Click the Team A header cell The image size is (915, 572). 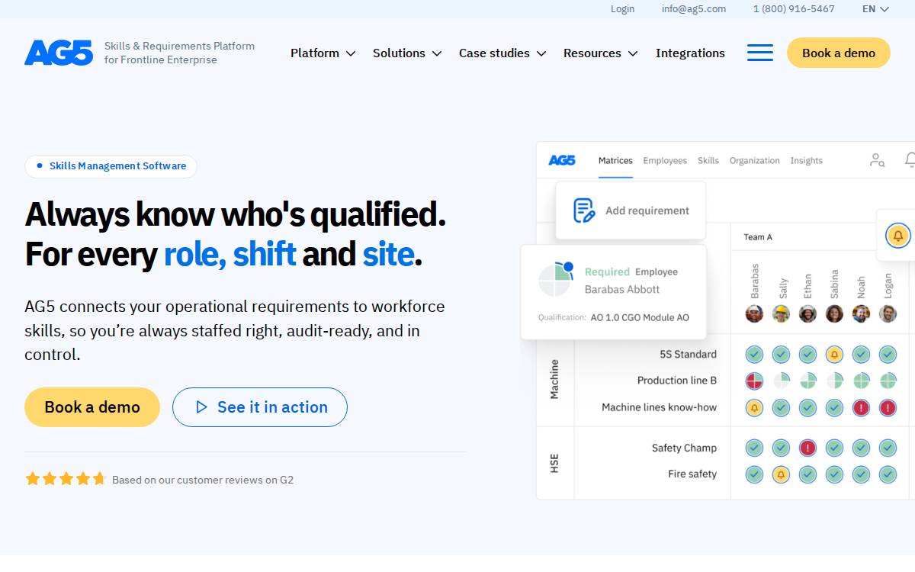click(x=758, y=237)
